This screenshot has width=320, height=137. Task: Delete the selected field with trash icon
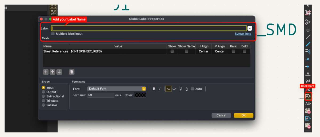(x=72, y=72)
